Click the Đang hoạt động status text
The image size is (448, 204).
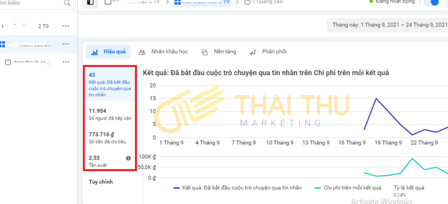tap(395, 2)
